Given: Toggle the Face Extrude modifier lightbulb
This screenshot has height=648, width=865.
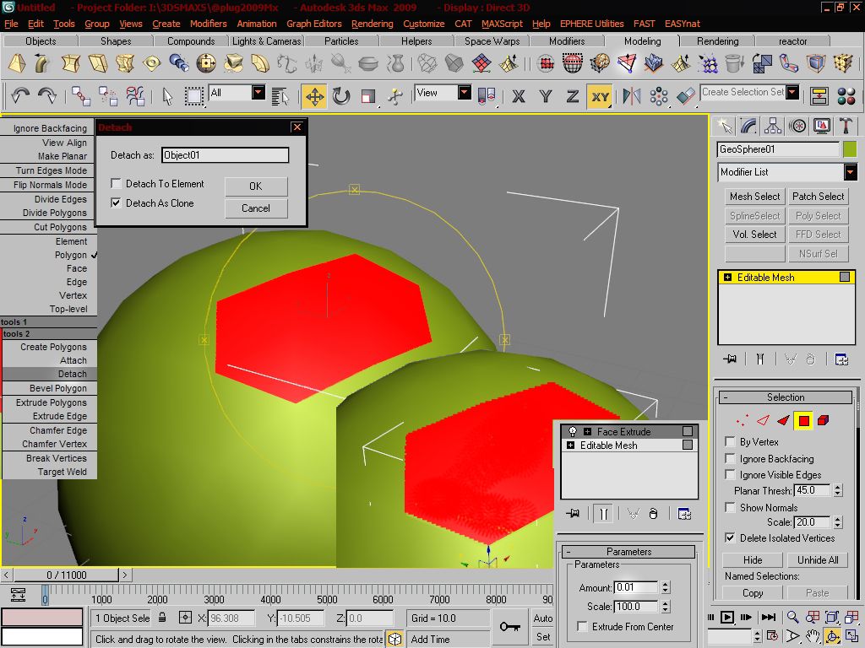Looking at the screenshot, I should 573,431.
